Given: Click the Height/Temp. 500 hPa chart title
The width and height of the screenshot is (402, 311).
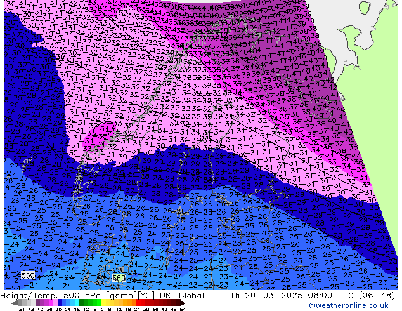Looking at the screenshot, I should 51,296.
